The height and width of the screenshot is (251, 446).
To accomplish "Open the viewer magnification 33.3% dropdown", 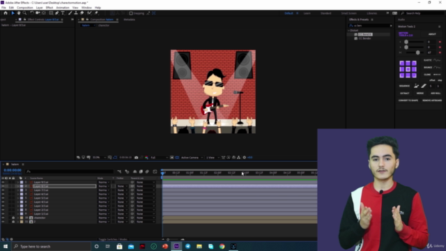I will 99,158.
